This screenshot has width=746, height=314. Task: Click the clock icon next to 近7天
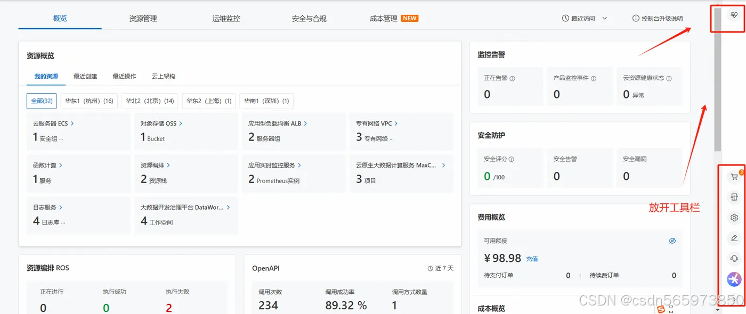pyautogui.click(x=432, y=268)
